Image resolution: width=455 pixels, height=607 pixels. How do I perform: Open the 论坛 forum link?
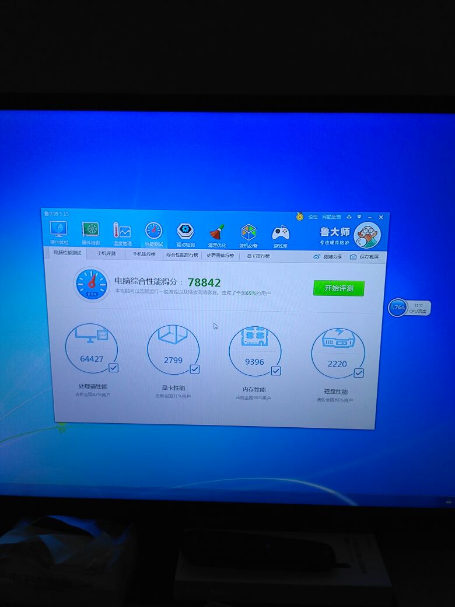pyautogui.click(x=313, y=217)
